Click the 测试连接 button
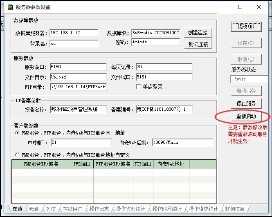This screenshot has width=272, height=217. tap(198, 44)
